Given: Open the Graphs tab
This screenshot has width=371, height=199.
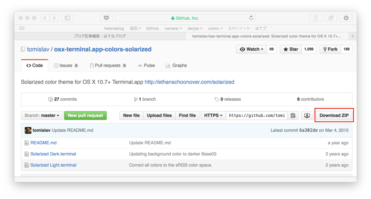Looking at the screenshot, I should [176, 65].
